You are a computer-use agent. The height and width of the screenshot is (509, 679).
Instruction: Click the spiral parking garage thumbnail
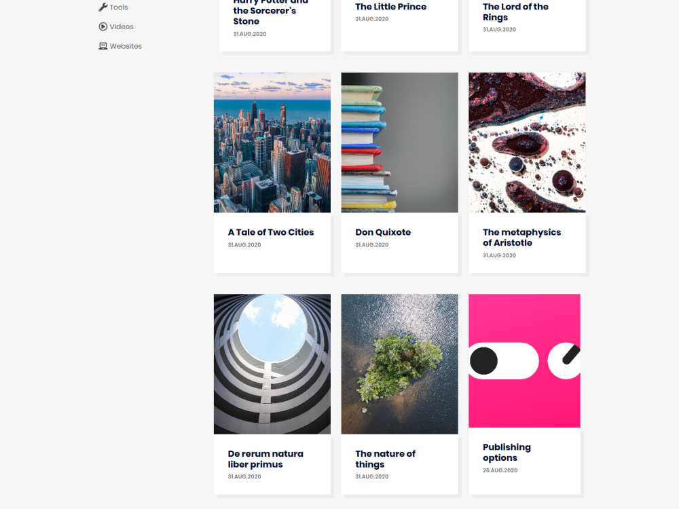tap(272, 364)
